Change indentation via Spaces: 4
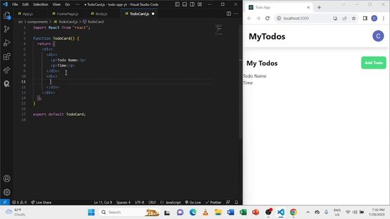 pyautogui.click(x=123, y=202)
